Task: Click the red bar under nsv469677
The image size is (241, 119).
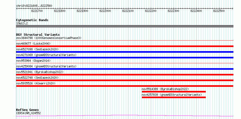Action: [125, 46]
